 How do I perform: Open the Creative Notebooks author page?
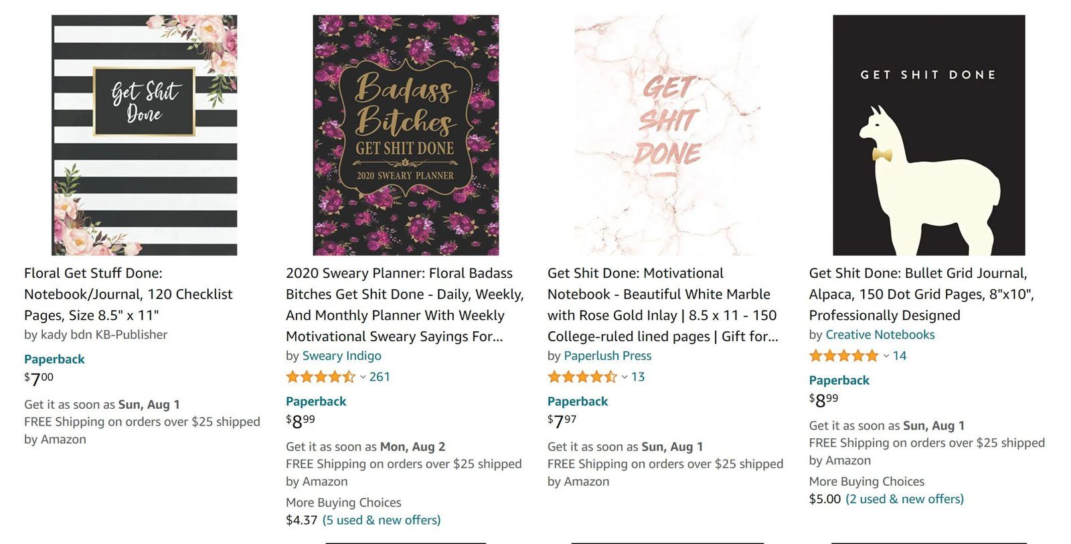(x=880, y=335)
